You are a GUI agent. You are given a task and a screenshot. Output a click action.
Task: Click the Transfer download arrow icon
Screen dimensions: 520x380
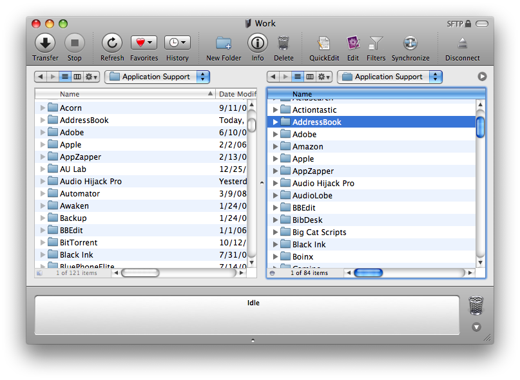coord(45,43)
